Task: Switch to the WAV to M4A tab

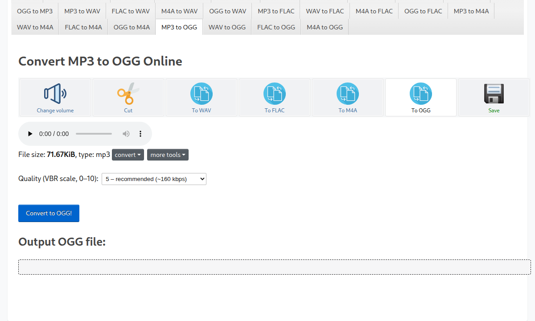Action: pyautogui.click(x=35, y=27)
